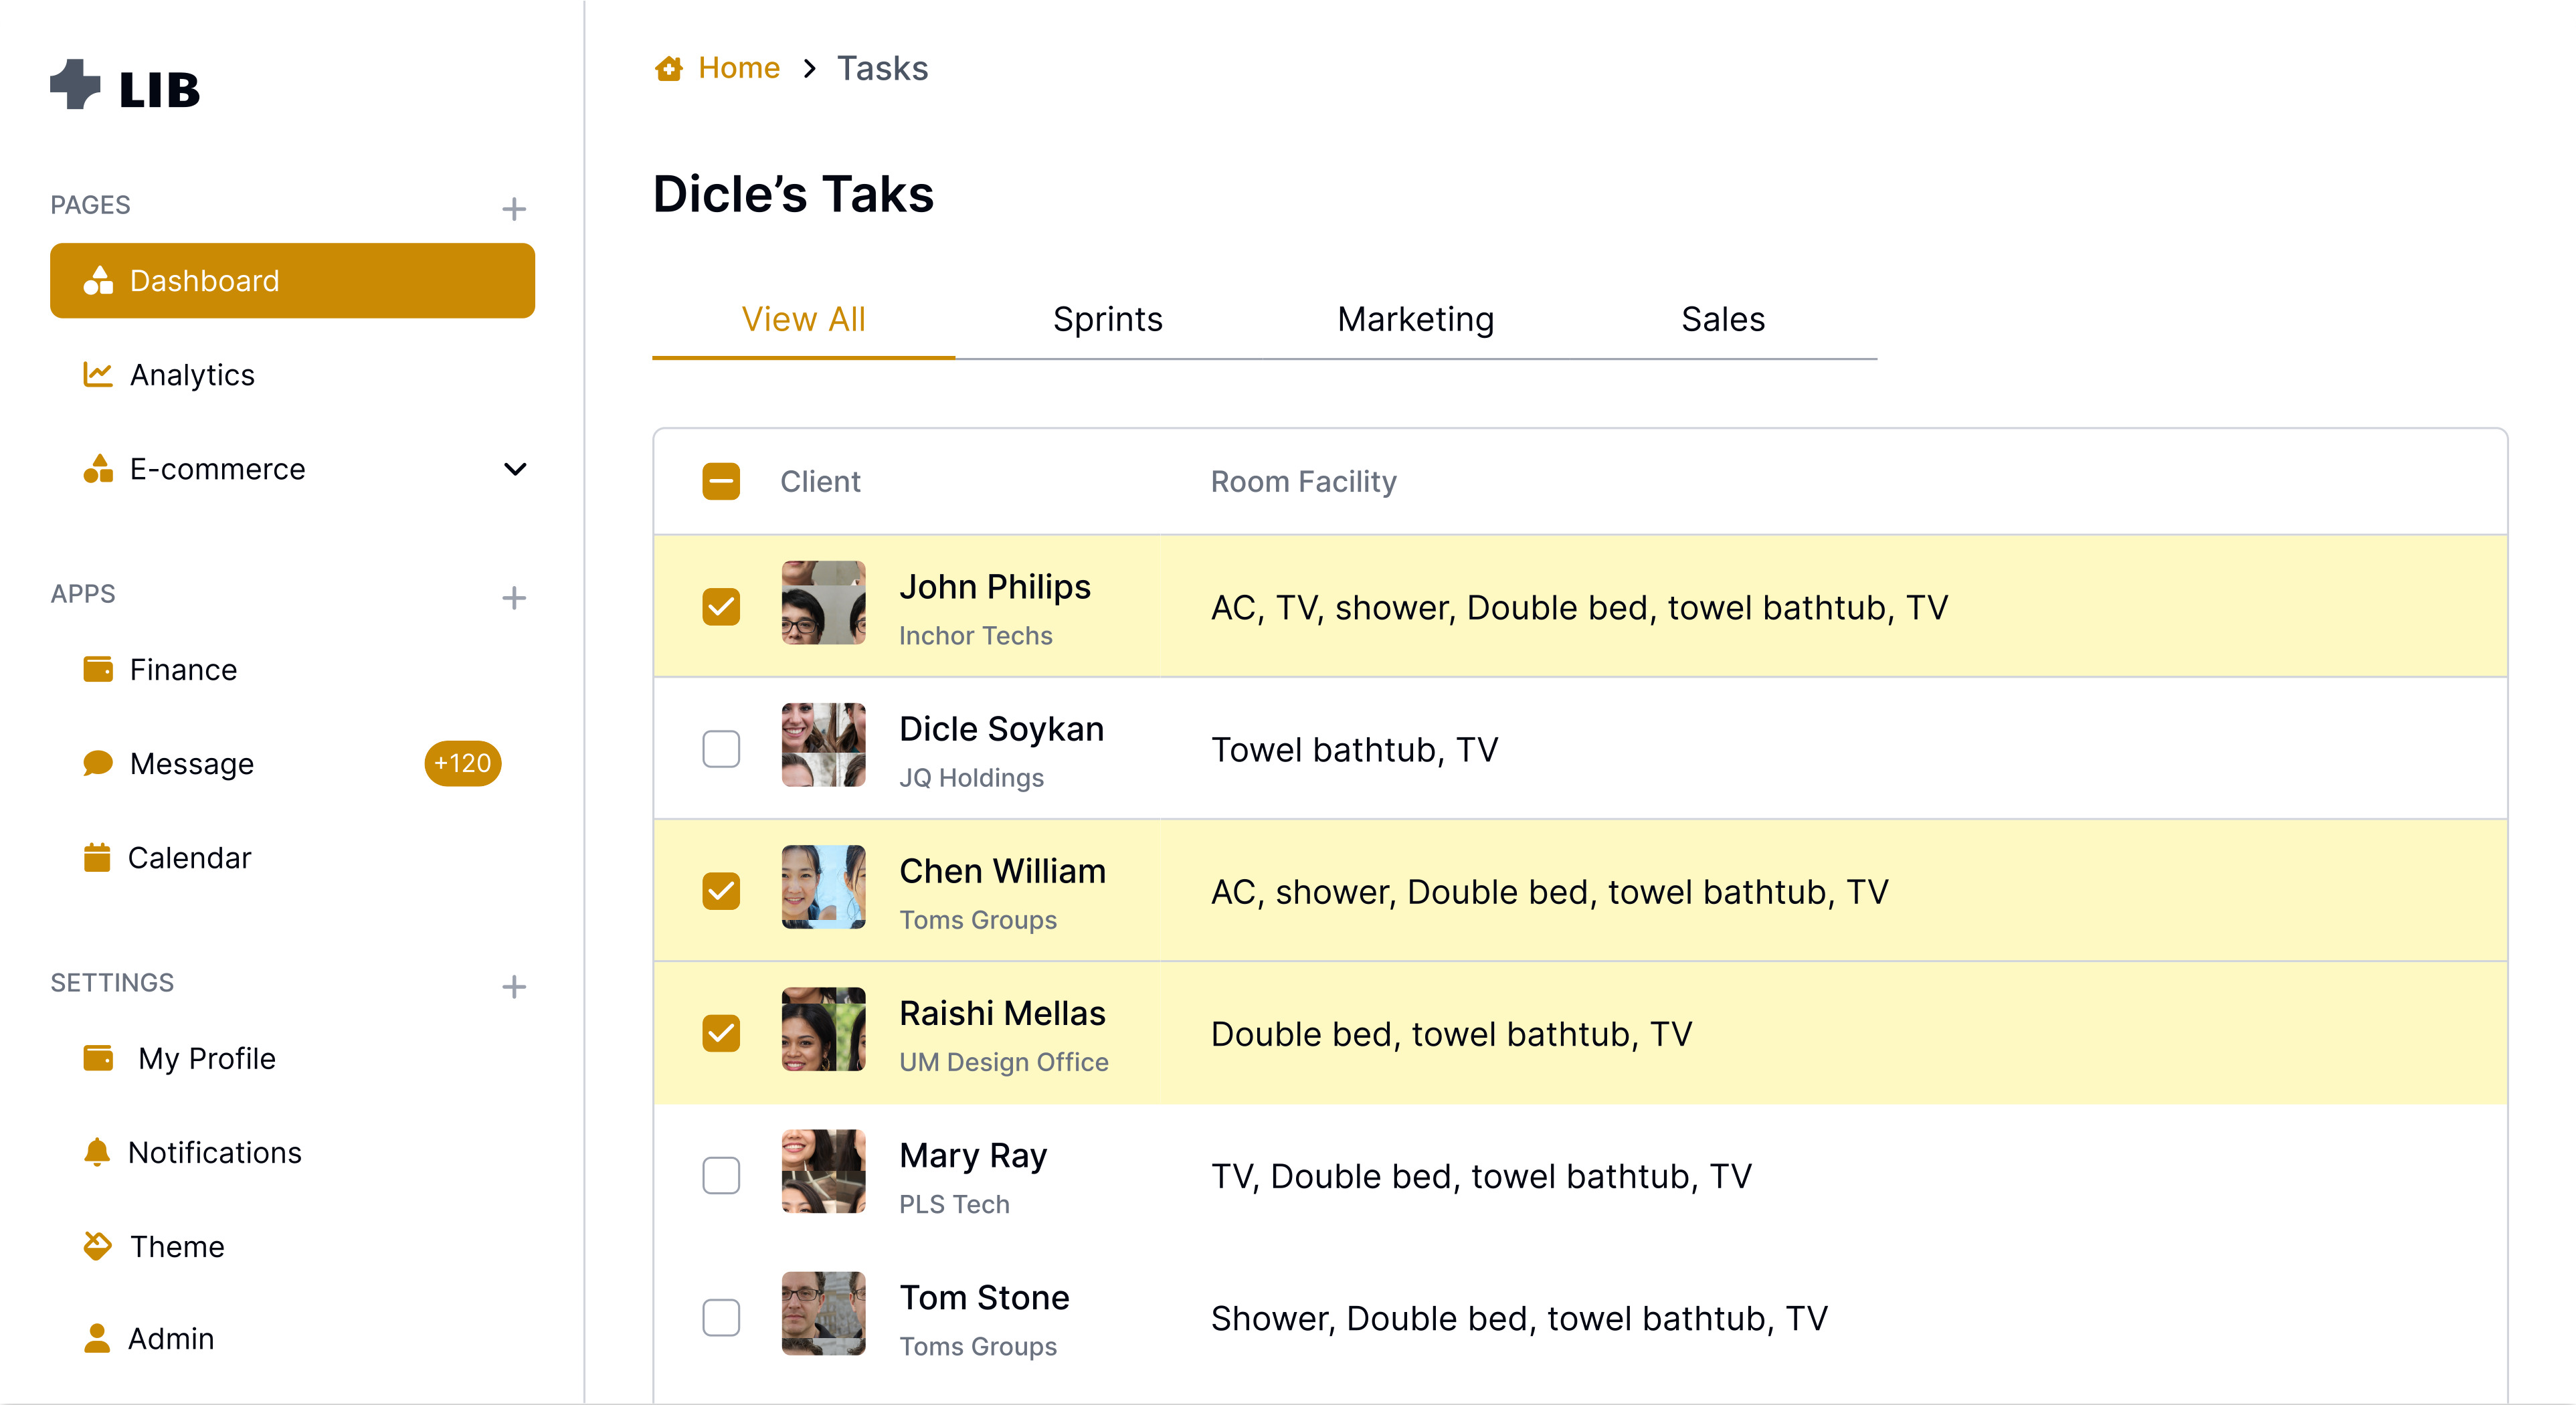Switch to the View All tab
This screenshot has width=2576, height=1405.
(803, 319)
